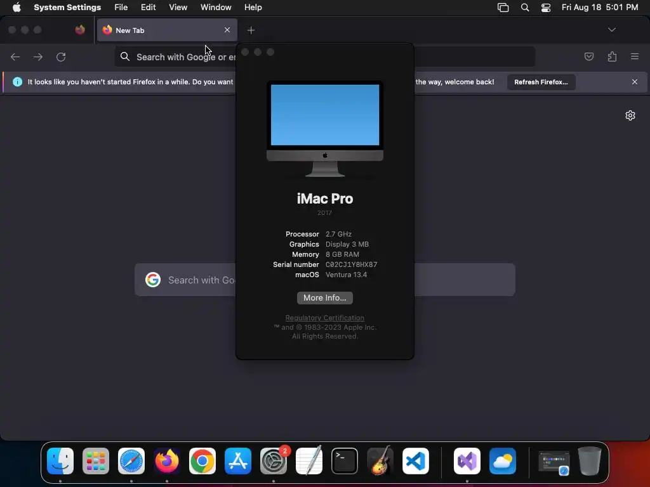Open the Regulatory Certification link
This screenshot has height=487, width=650.
tap(325, 318)
